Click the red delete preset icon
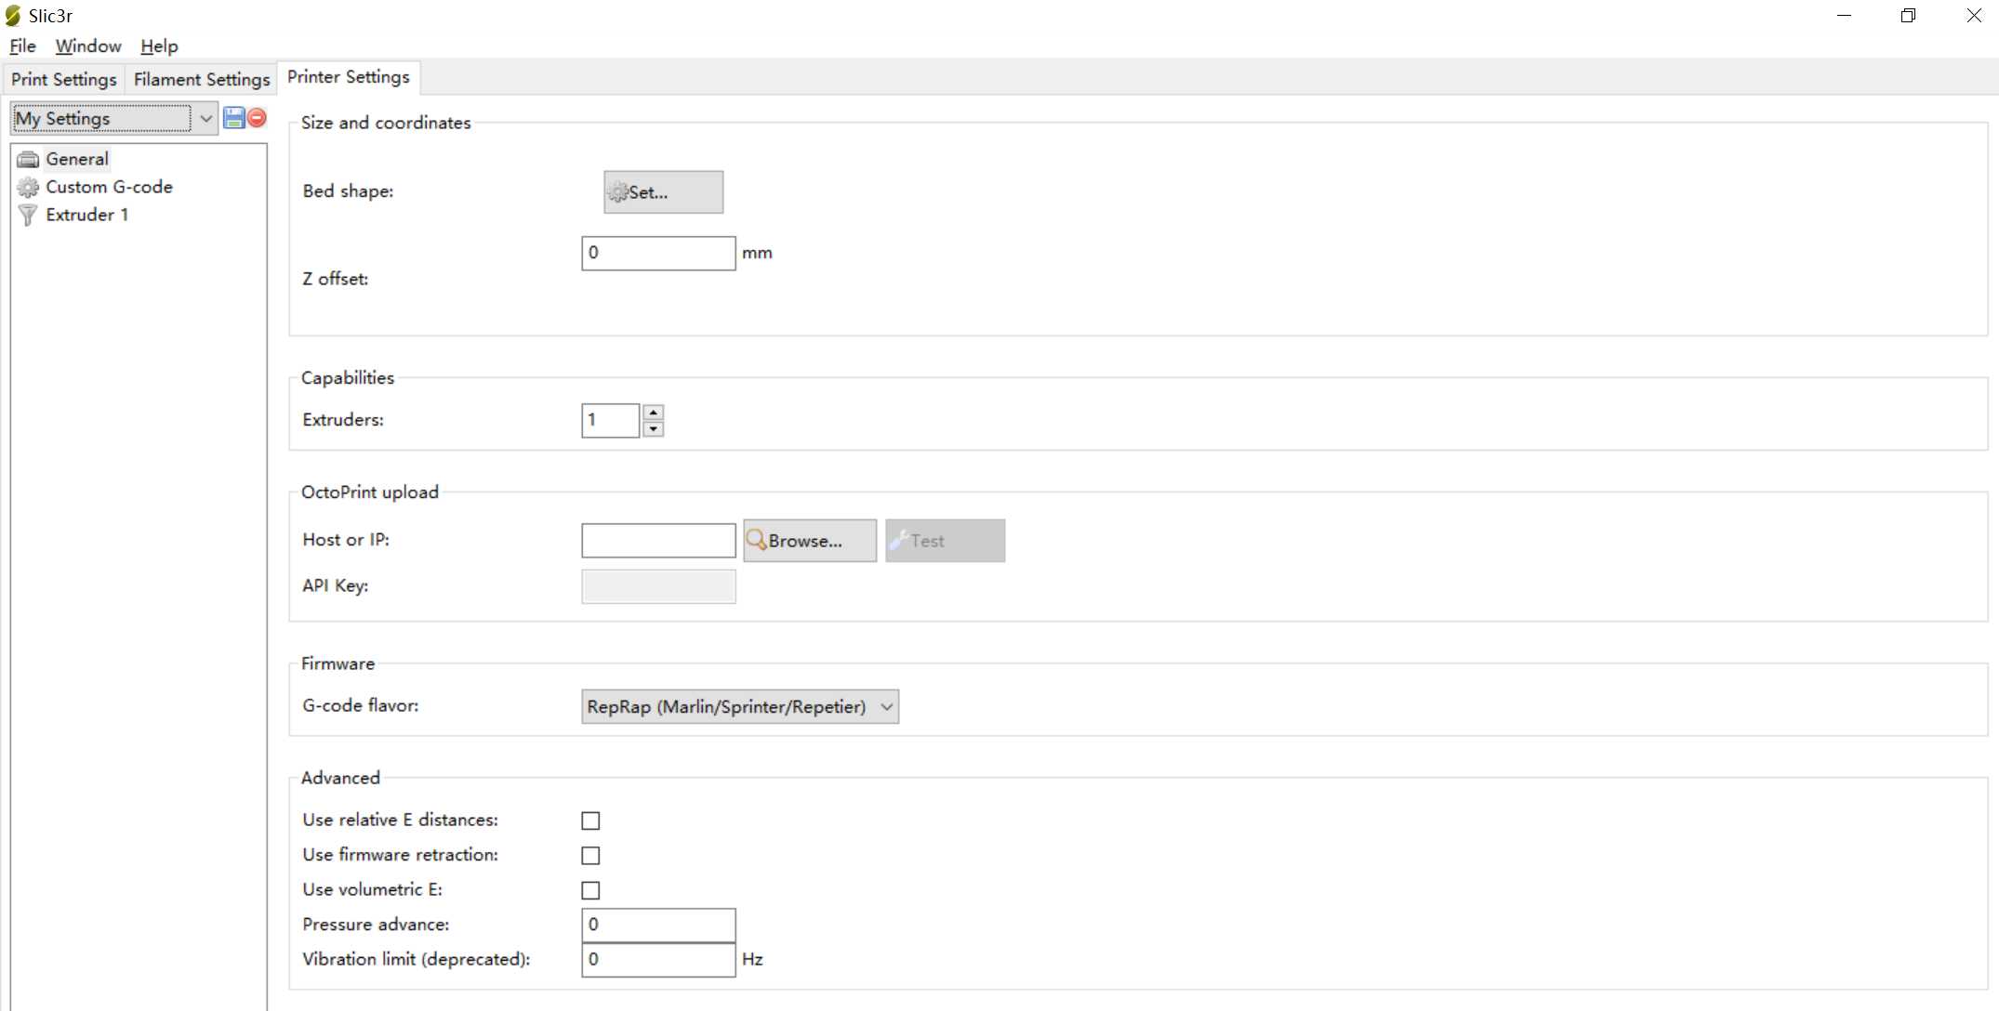 tap(257, 118)
